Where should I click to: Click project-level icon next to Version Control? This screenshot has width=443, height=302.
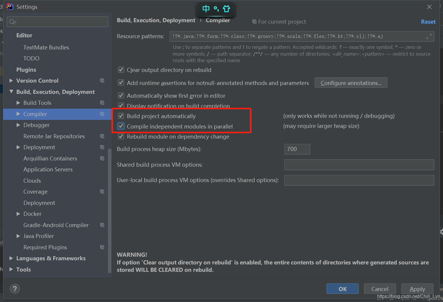[x=102, y=81]
